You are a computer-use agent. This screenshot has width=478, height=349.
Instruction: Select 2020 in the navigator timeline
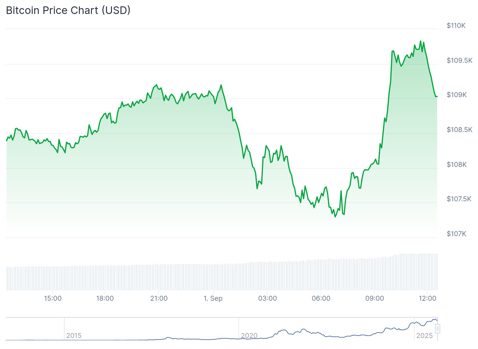249,336
